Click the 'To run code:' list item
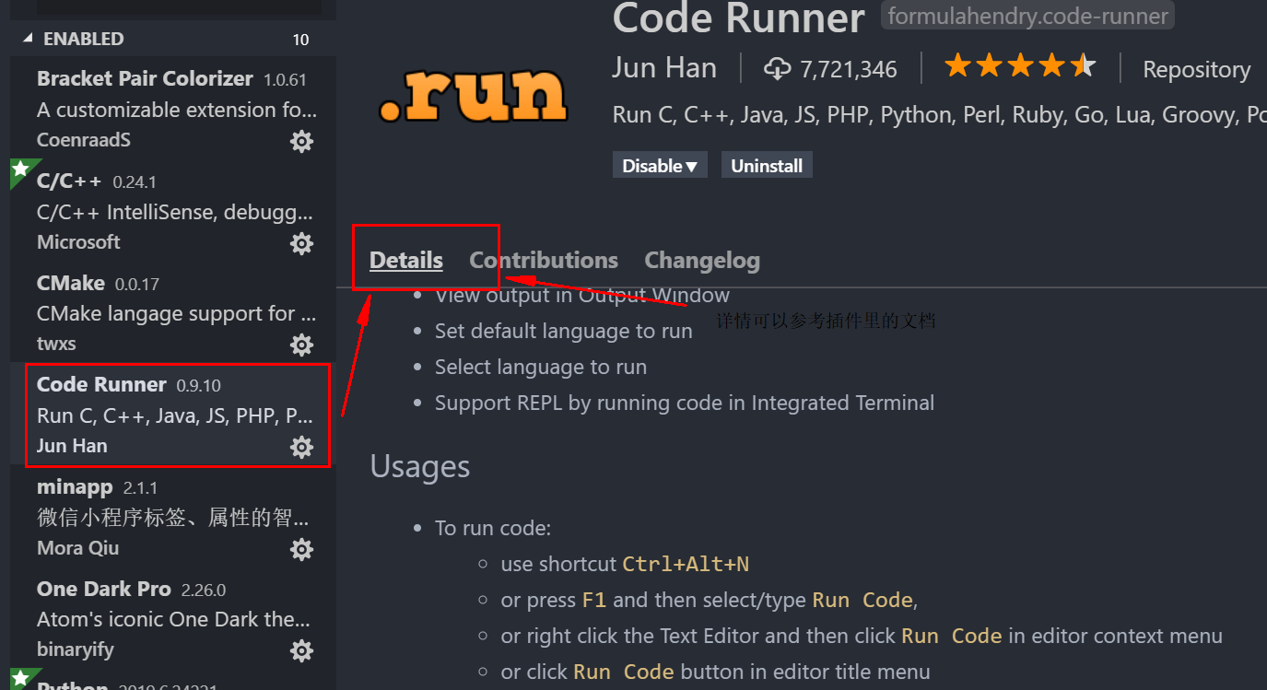The height and width of the screenshot is (690, 1267). pyautogui.click(x=493, y=528)
